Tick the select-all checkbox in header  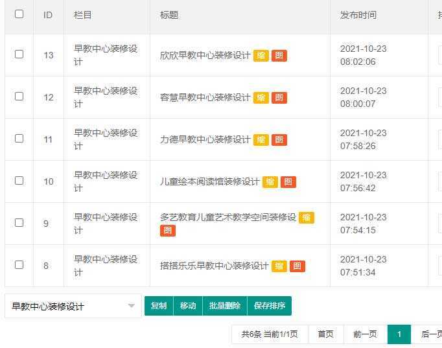tap(19, 14)
